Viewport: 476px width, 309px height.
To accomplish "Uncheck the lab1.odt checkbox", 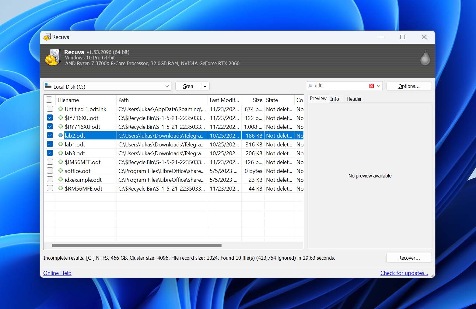I will [50, 144].
